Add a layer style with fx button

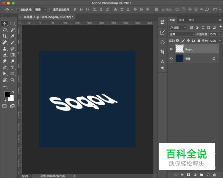coord(182,175)
